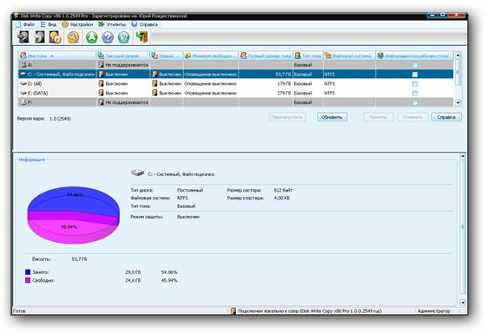Click the Обновить button
This screenshot has height=333, width=486.
tap(332, 117)
